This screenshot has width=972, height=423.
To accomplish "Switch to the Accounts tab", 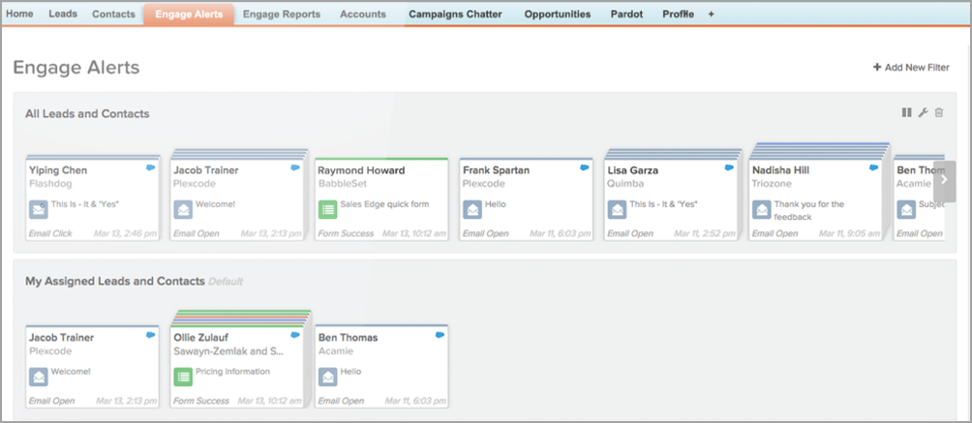I will (x=363, y=15).
